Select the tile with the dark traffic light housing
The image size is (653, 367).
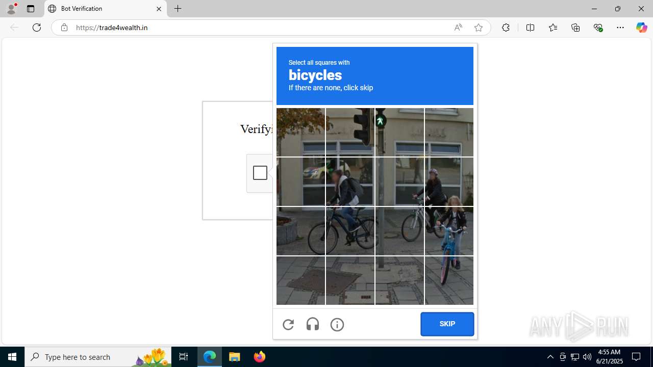click(x=350, y=132)
